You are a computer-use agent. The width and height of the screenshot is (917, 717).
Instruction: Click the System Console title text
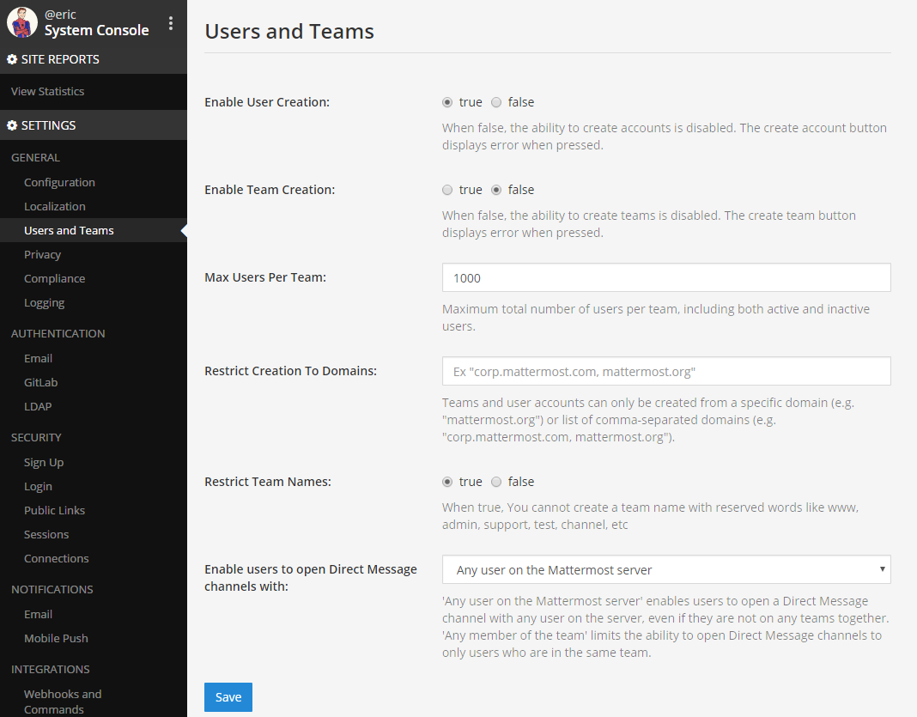[96, 30]
